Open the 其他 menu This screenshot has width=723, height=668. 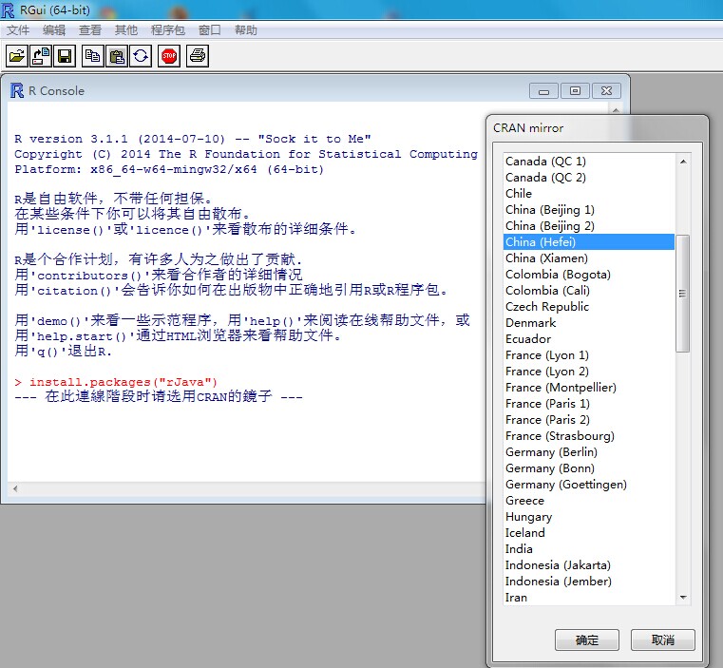coord(125,30)
